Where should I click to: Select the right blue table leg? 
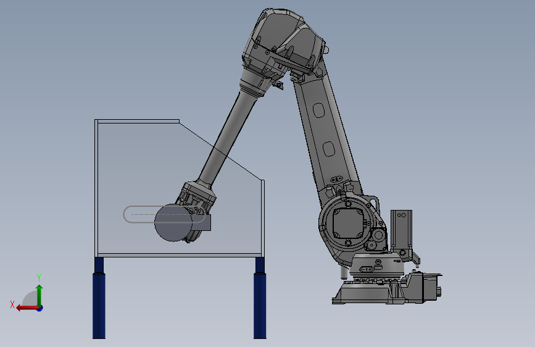point(260,298)
